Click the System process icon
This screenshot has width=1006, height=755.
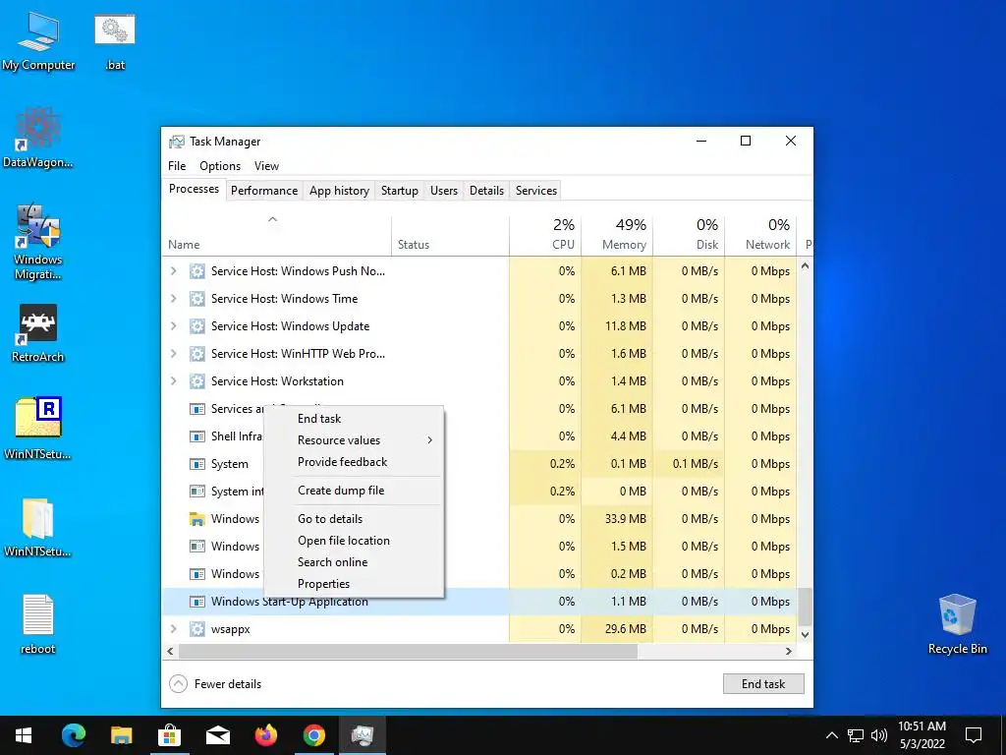point(196,464)
